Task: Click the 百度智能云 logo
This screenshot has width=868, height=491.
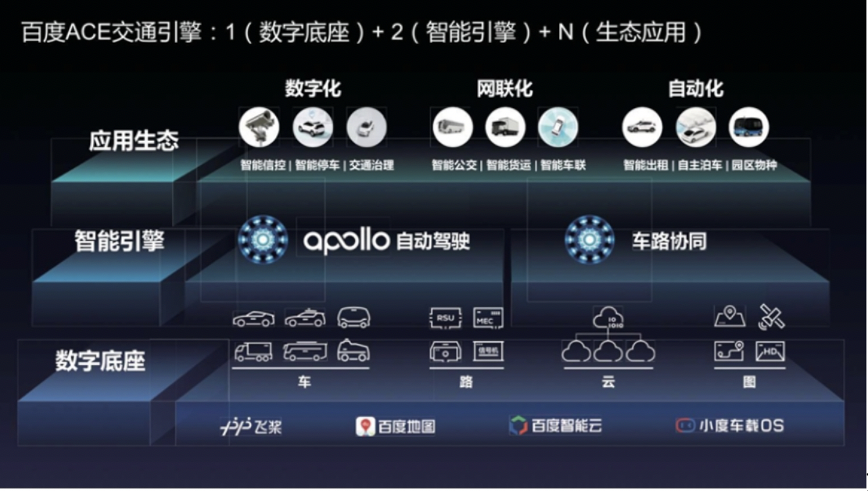Action: pyautogui.click(x=555, y=425)
